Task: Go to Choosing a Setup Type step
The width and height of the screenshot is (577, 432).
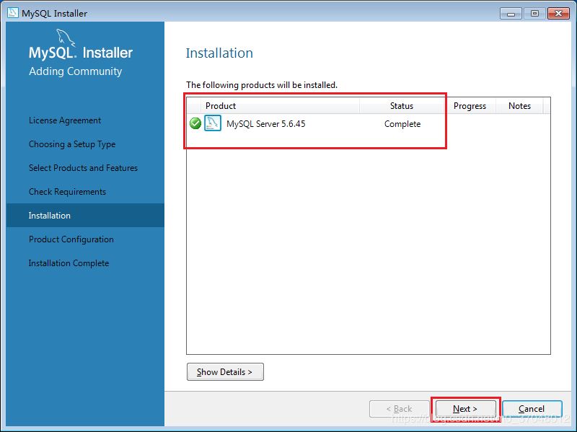Action: click(x=72, y=144)
